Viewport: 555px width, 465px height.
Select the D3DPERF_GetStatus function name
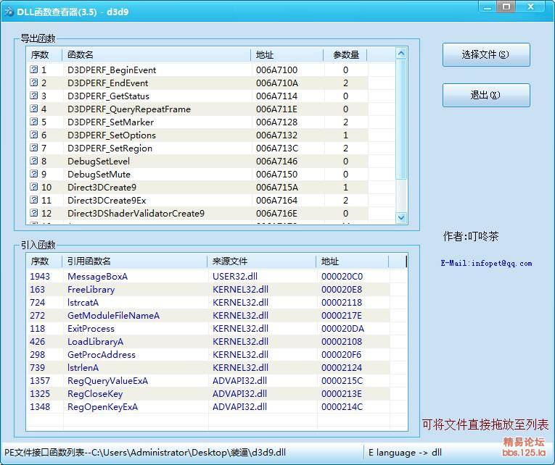(x=108, y=96)
